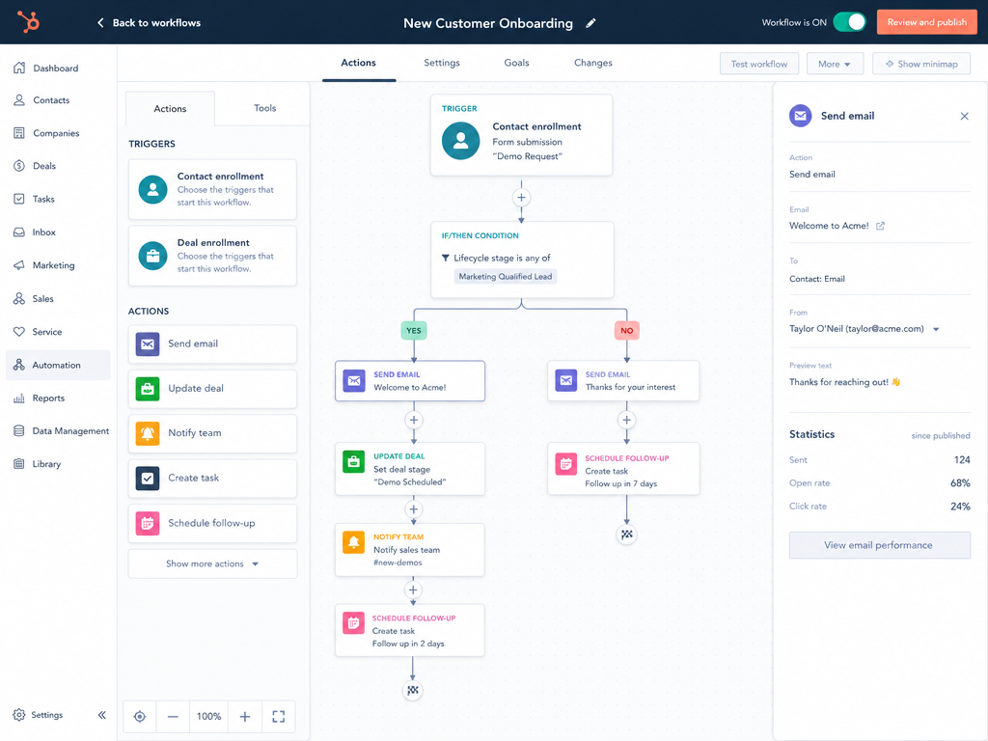Select the Actions panel tab
Viewport: 988px width, 741px height.
coord(170,108)
